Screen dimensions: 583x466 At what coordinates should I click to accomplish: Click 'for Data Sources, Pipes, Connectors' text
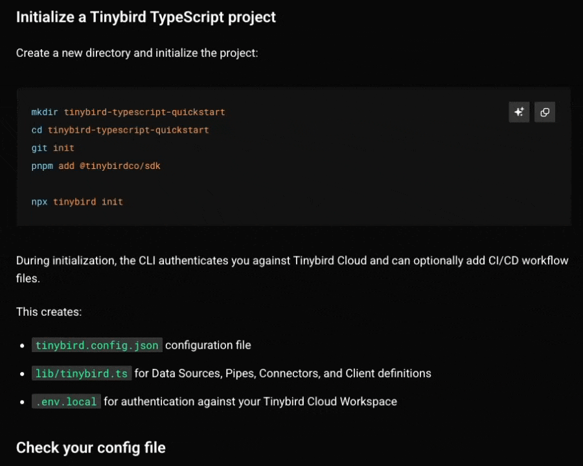pos(282,373)
